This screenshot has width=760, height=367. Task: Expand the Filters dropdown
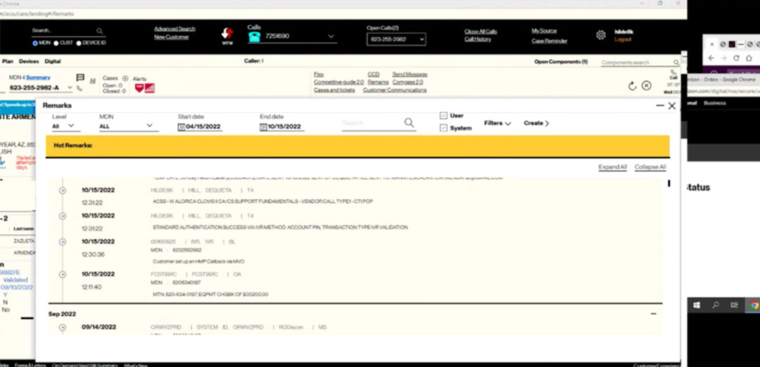(498, 123)
